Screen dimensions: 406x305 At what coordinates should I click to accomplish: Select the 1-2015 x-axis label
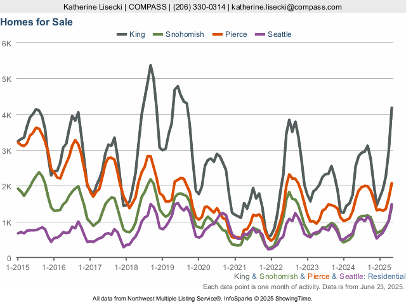(18, 267)
